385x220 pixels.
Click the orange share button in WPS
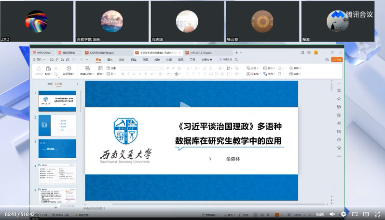coord(337,60)
